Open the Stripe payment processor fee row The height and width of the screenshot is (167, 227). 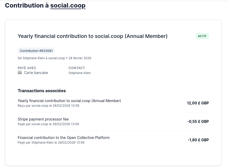pyautogui.click(x=43, y=119)
